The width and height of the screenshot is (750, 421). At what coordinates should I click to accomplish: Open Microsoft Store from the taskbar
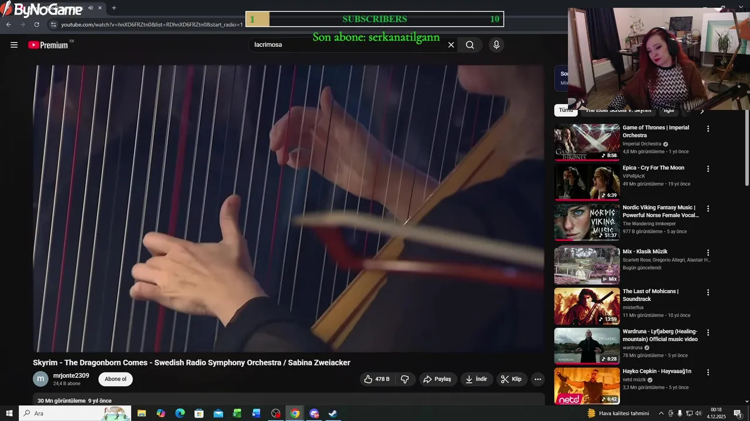pyautogui.click(x=199, y=413)
